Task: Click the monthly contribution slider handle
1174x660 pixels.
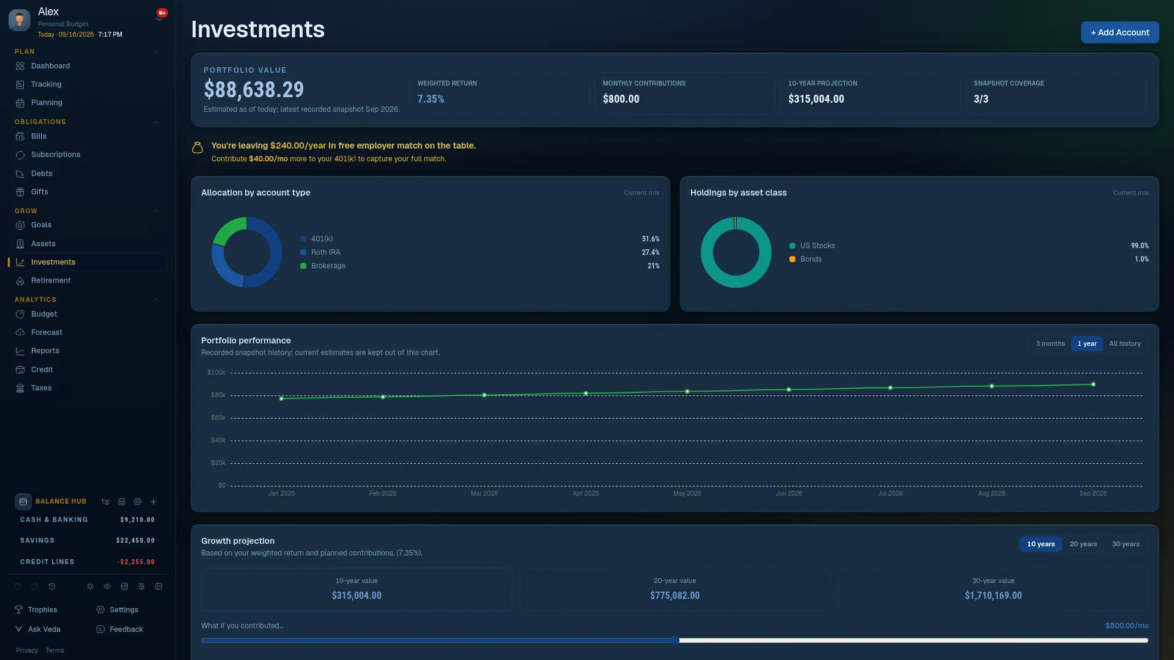Action: (x=675, y=640)
